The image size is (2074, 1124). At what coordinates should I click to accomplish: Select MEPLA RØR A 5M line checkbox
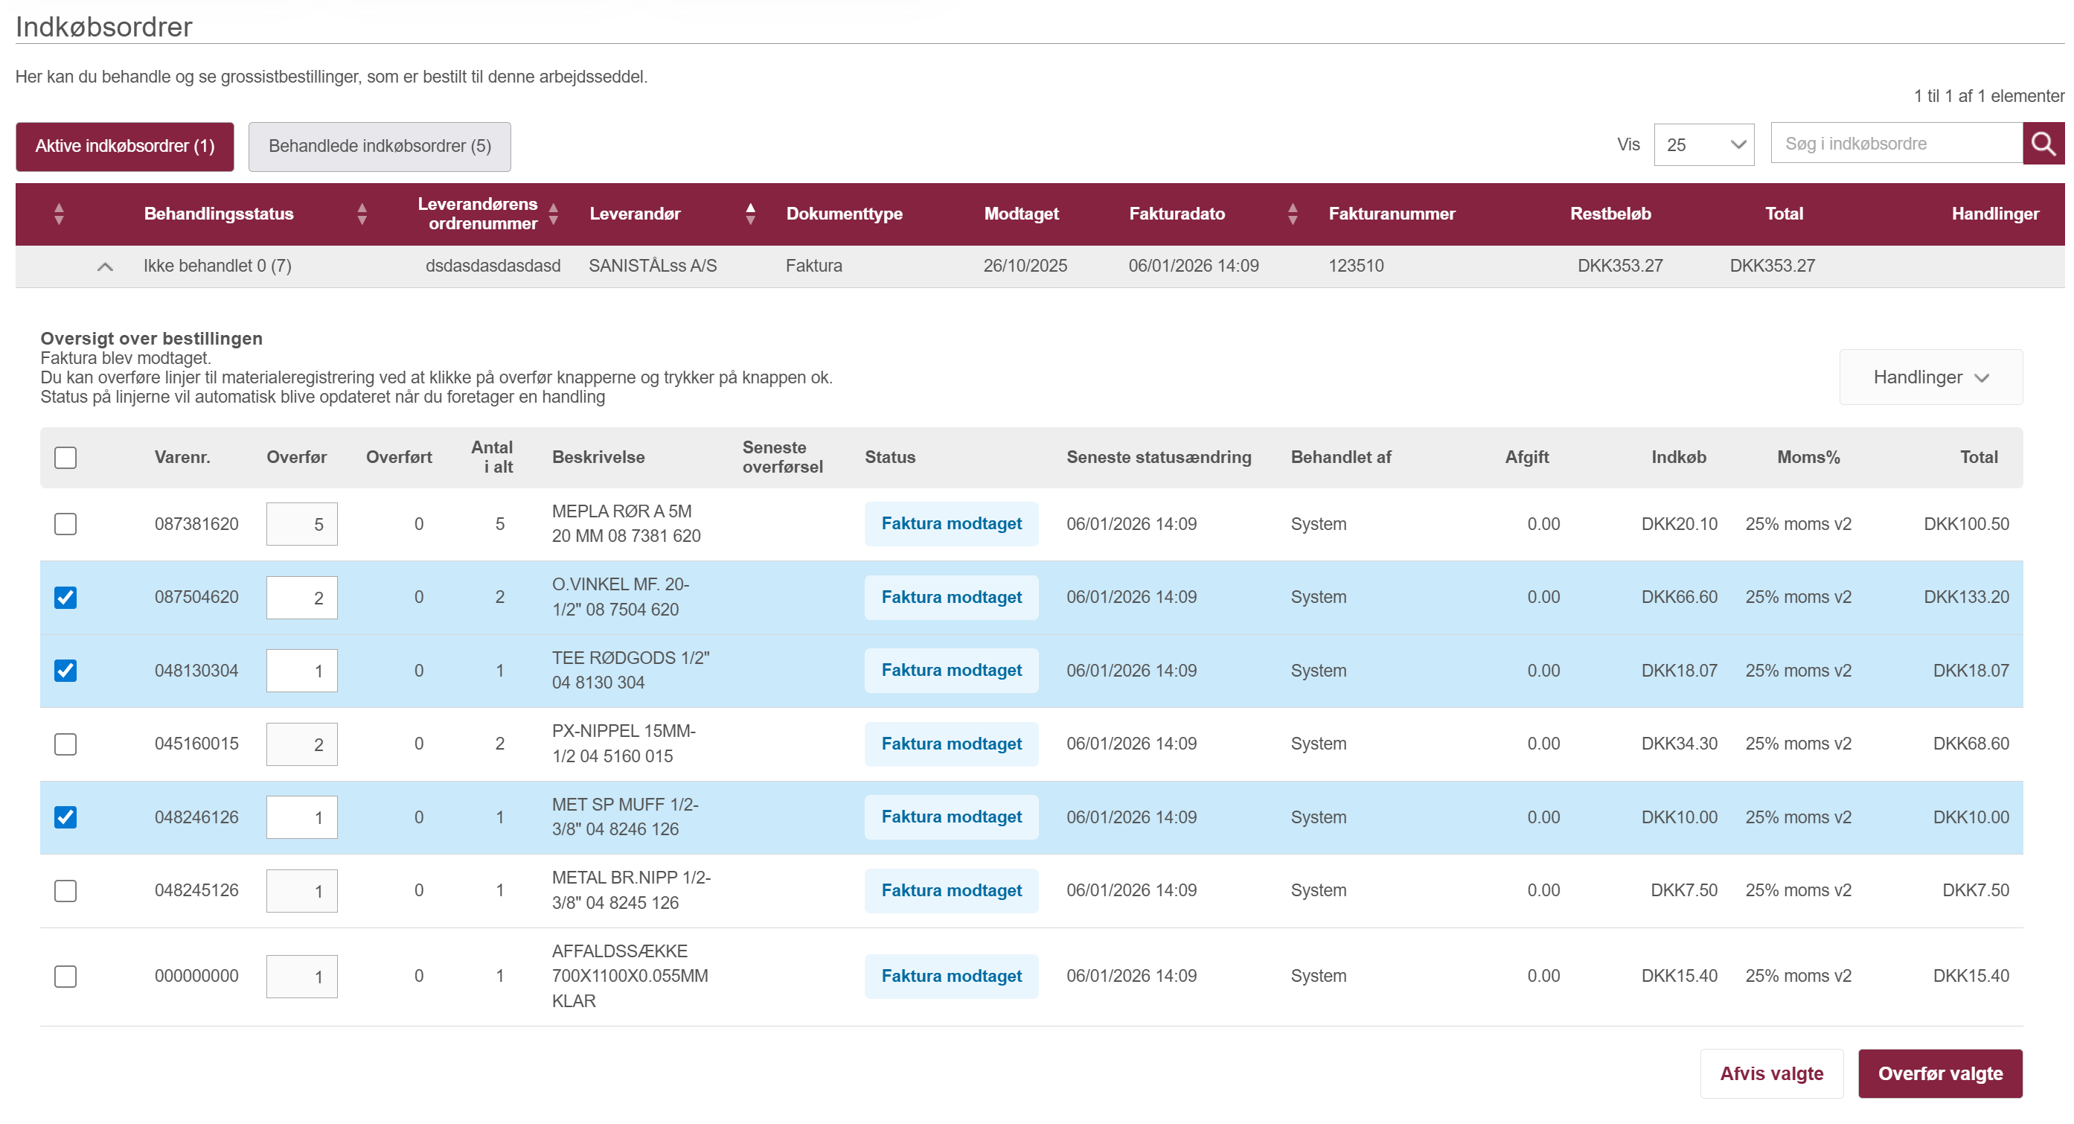tap(65, 524)
